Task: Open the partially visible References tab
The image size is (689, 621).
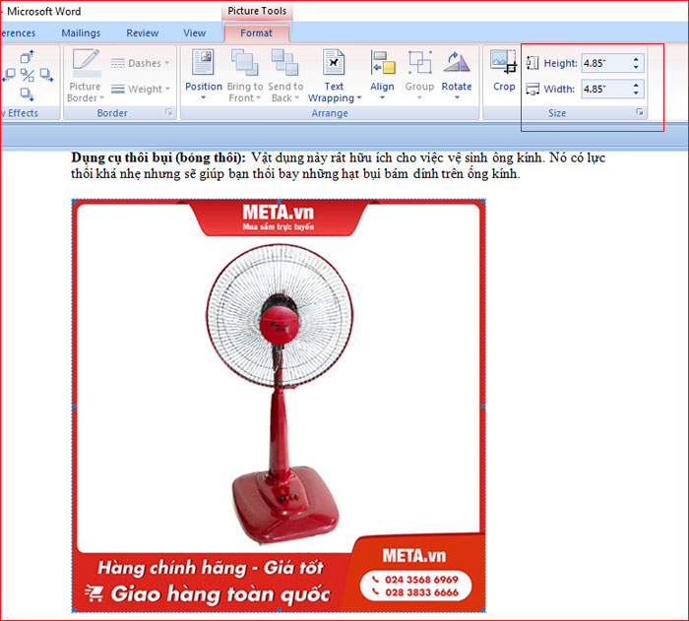Action: pyautogui.click(x=18, y=32)
